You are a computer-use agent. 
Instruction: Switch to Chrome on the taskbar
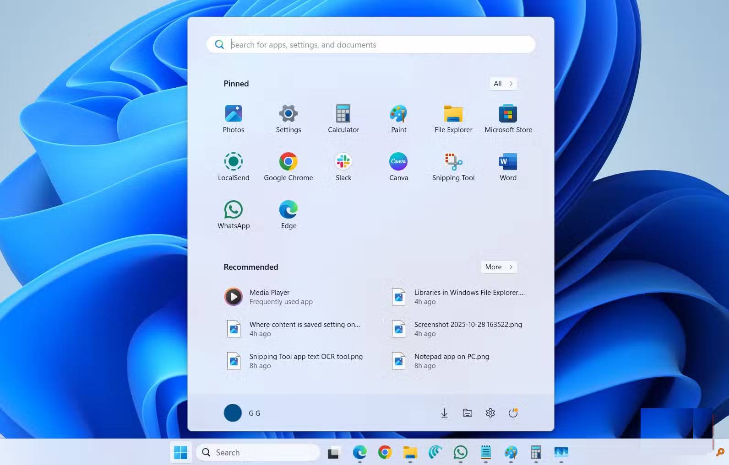point(385,452)
